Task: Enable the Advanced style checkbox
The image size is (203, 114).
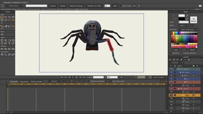Action: [171, 53]
